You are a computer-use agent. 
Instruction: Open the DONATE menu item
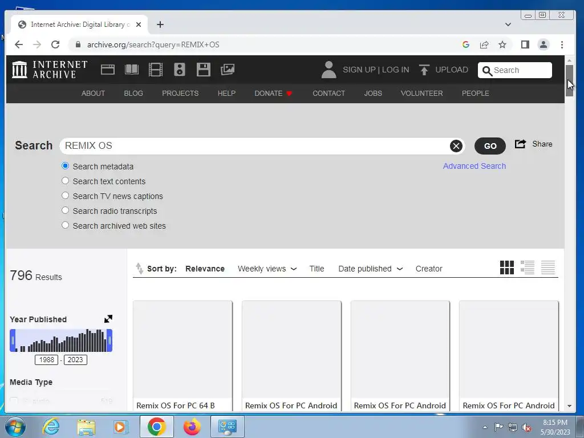pos(273,94)
